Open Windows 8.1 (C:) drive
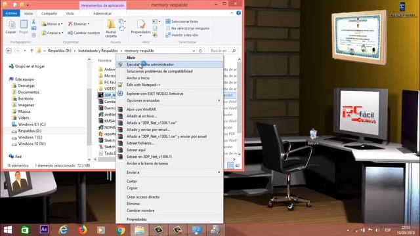 coord(29,125)
